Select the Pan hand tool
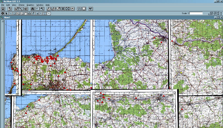223x128 pixels. 26,13
